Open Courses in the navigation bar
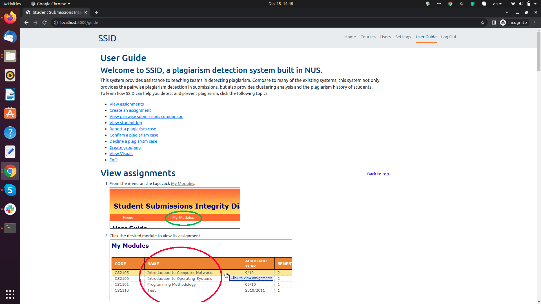541x304 pixels. 368,37
